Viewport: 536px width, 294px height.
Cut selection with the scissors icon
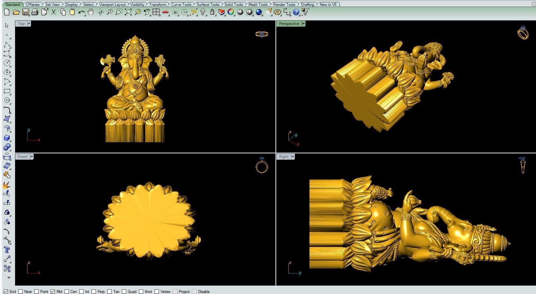click(53, 12)
